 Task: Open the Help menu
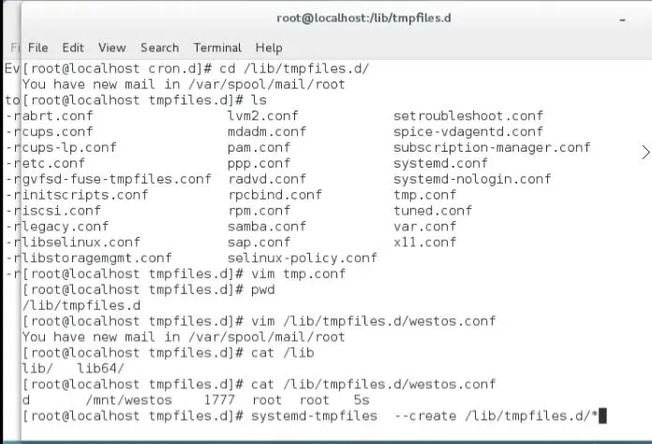(x=269, y=48)
